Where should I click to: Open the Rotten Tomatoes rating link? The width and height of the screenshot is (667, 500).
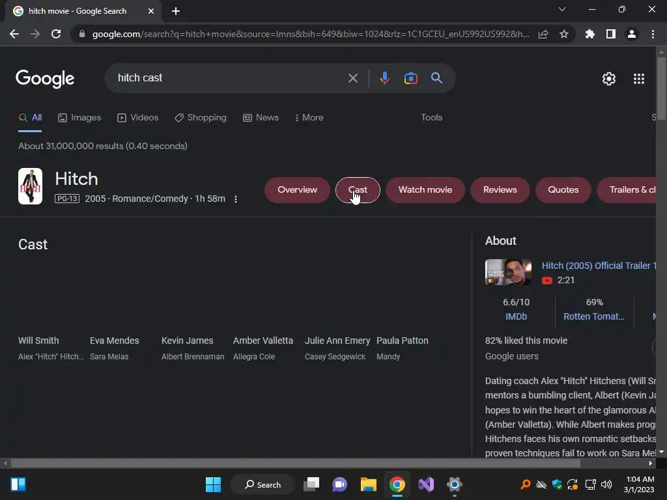click(x=594, y=317)
